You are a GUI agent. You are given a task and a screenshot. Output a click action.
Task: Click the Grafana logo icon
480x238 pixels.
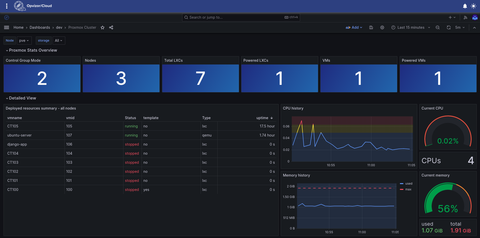tap(7, 17)
